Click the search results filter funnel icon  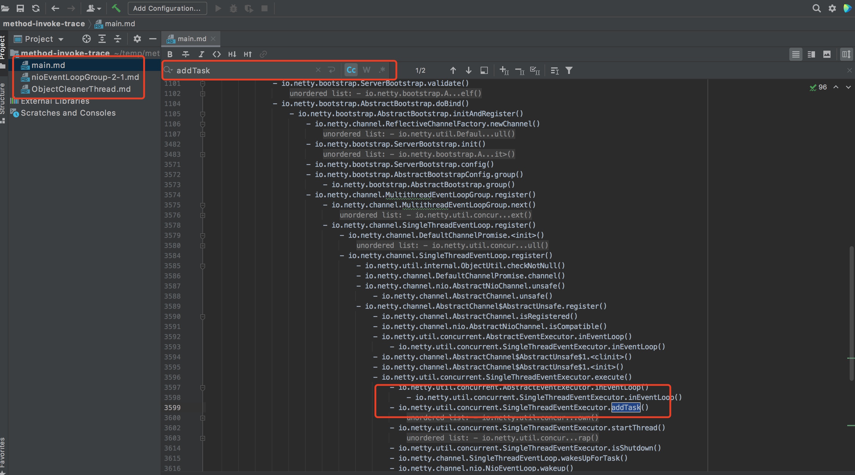[x=569, y=71]
